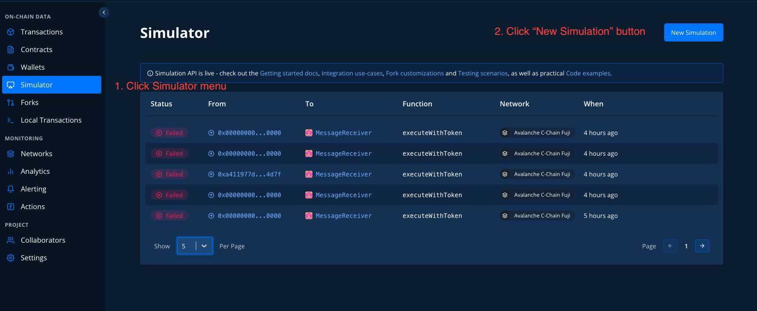The height and width of the screenshot is (311, 757).
Task: Open the first MessageReceiver contract link
Action: click(343, 133)
